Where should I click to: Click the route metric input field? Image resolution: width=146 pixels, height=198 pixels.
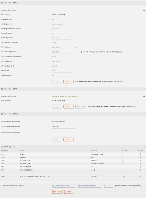tap(108, 186)
